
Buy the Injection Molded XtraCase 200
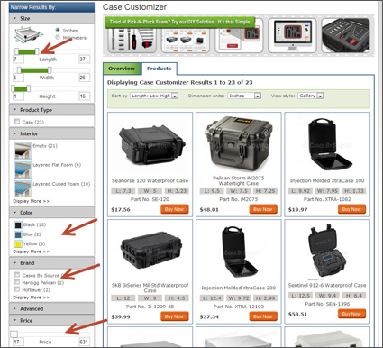pyautogui.click(x=263, y=316)
